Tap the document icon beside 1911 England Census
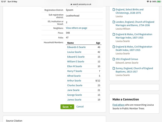Screen dimensions: 162x122 tap(114, 59)
